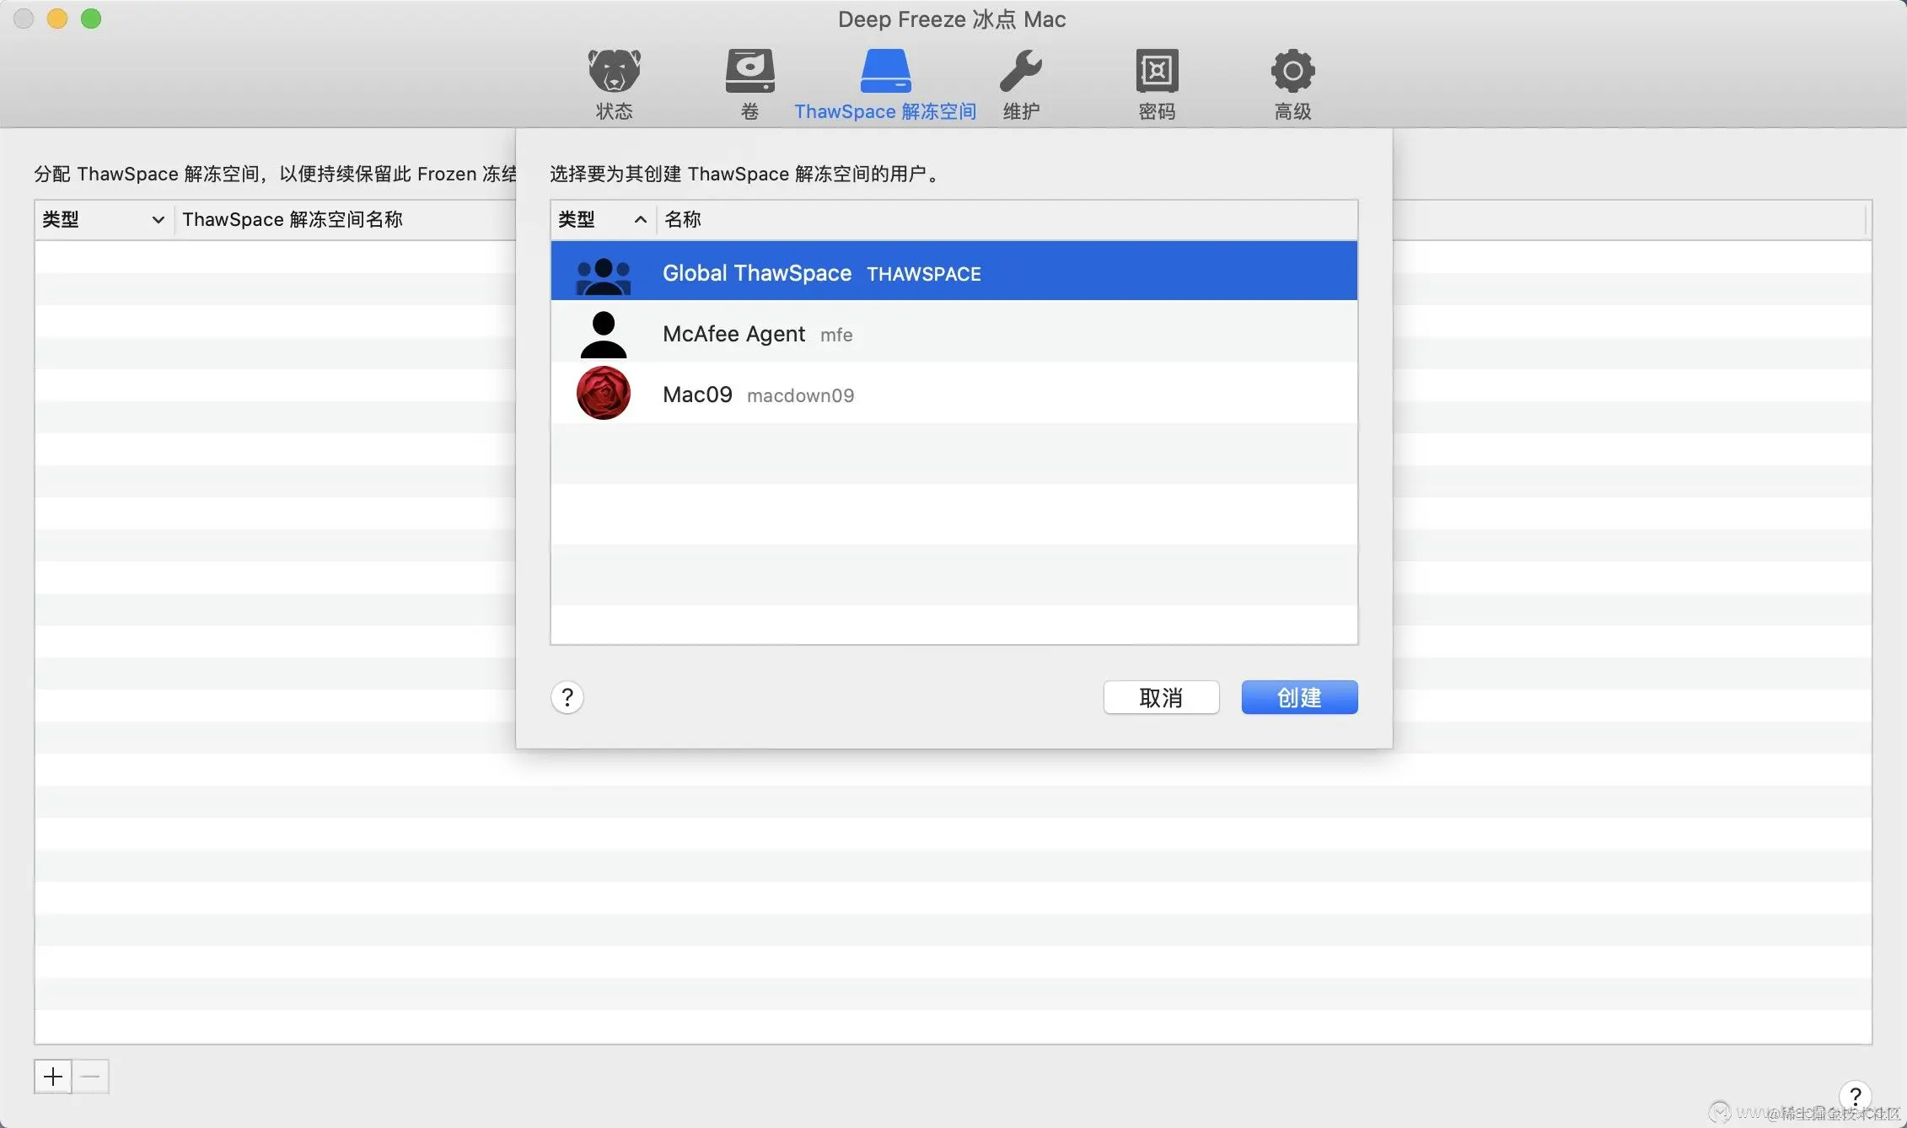1907x1128 pixels.
Task: Click the Mac09 rose avatar
Action: 603,394
